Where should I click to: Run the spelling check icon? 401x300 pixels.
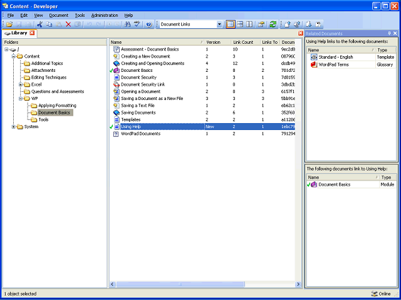[x=137, y=24]
